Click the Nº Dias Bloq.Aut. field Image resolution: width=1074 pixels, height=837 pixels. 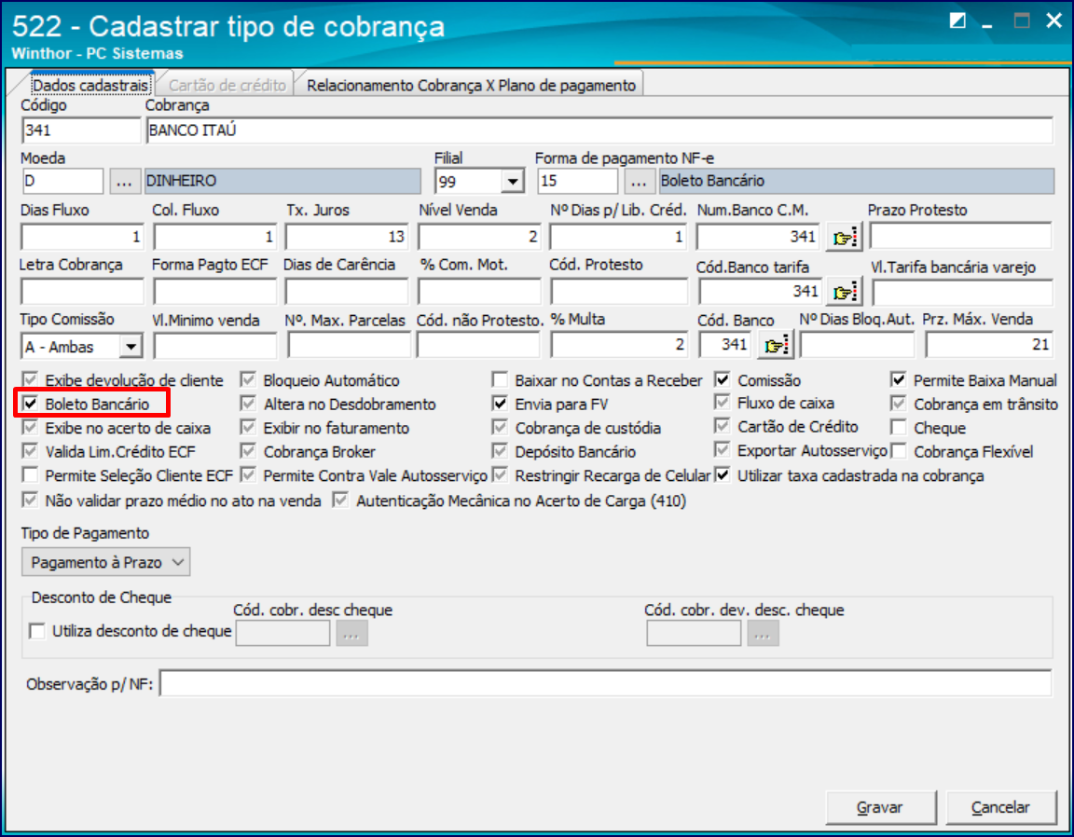pyautogui.click(x=857, y=345)
